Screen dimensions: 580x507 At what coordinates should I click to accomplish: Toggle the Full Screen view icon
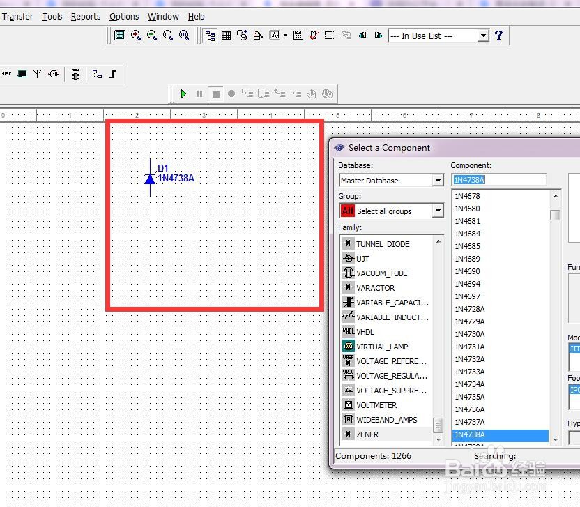[120, 36]
